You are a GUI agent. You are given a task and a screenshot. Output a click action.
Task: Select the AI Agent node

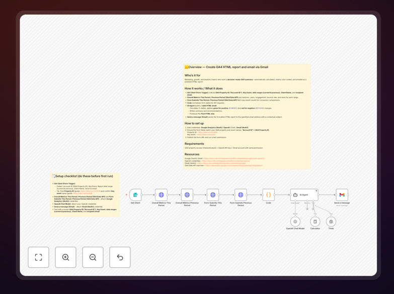[x=304, y=195]
